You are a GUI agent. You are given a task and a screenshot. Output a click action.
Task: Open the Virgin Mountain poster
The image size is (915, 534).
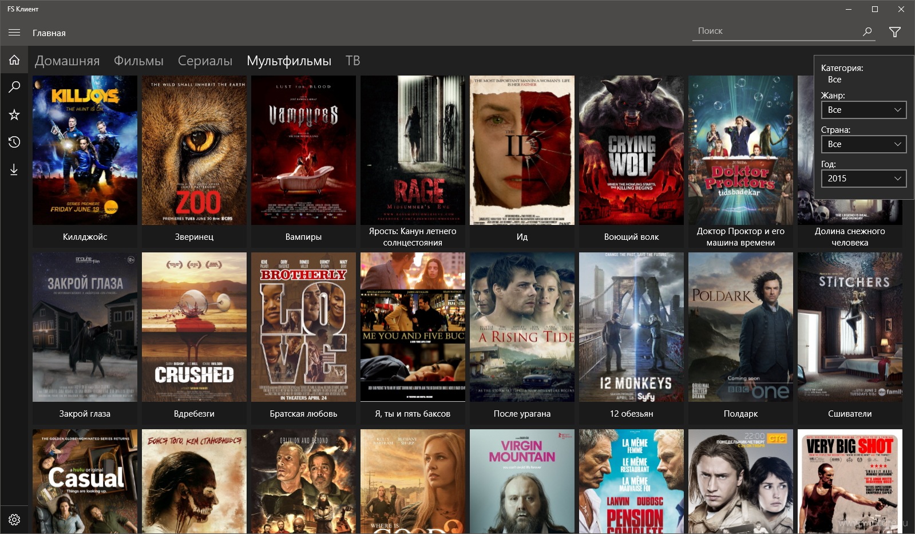[522, 481]
